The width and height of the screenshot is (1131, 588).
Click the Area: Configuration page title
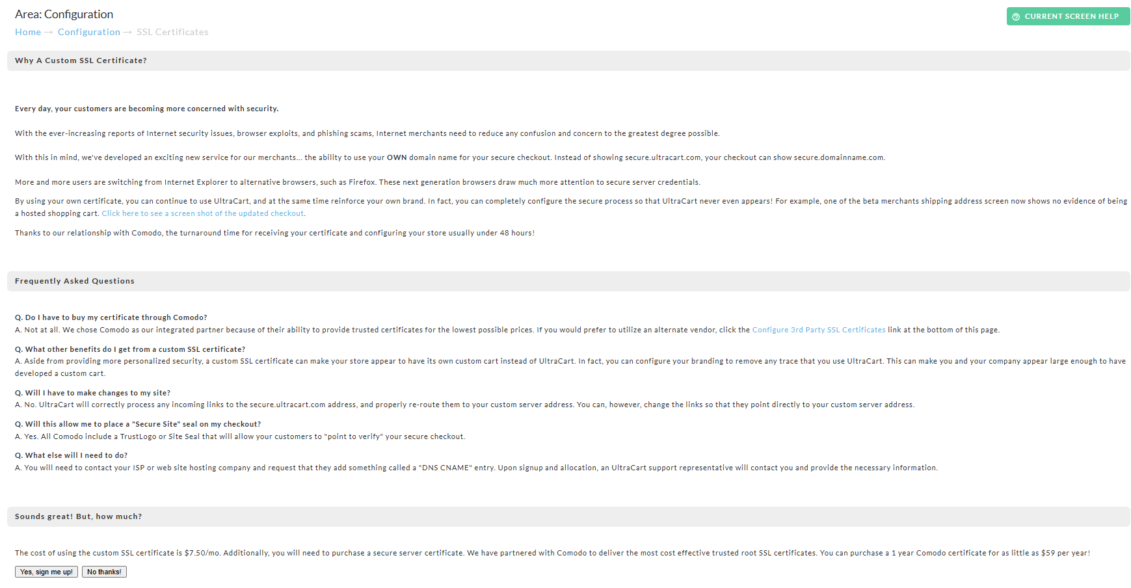point(64,14)
